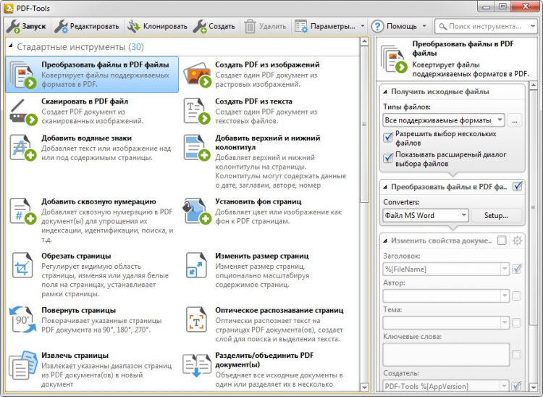Select the Сканировать в PDF файл scanner icon
This screenshot has height=397, width=543.
tap(23, 112)
